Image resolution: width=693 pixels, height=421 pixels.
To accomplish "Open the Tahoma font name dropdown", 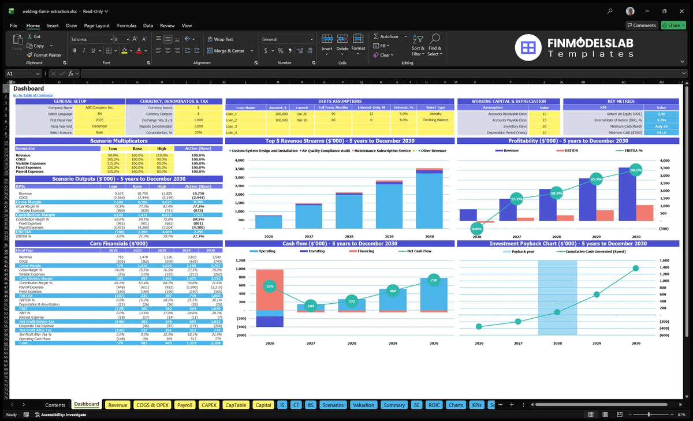I will [110, 39].
